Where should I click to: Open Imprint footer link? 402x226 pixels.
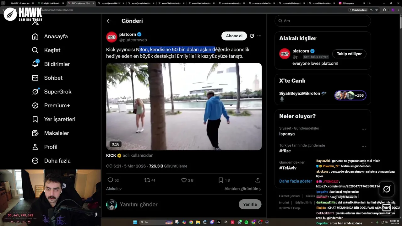click(284, 203)
